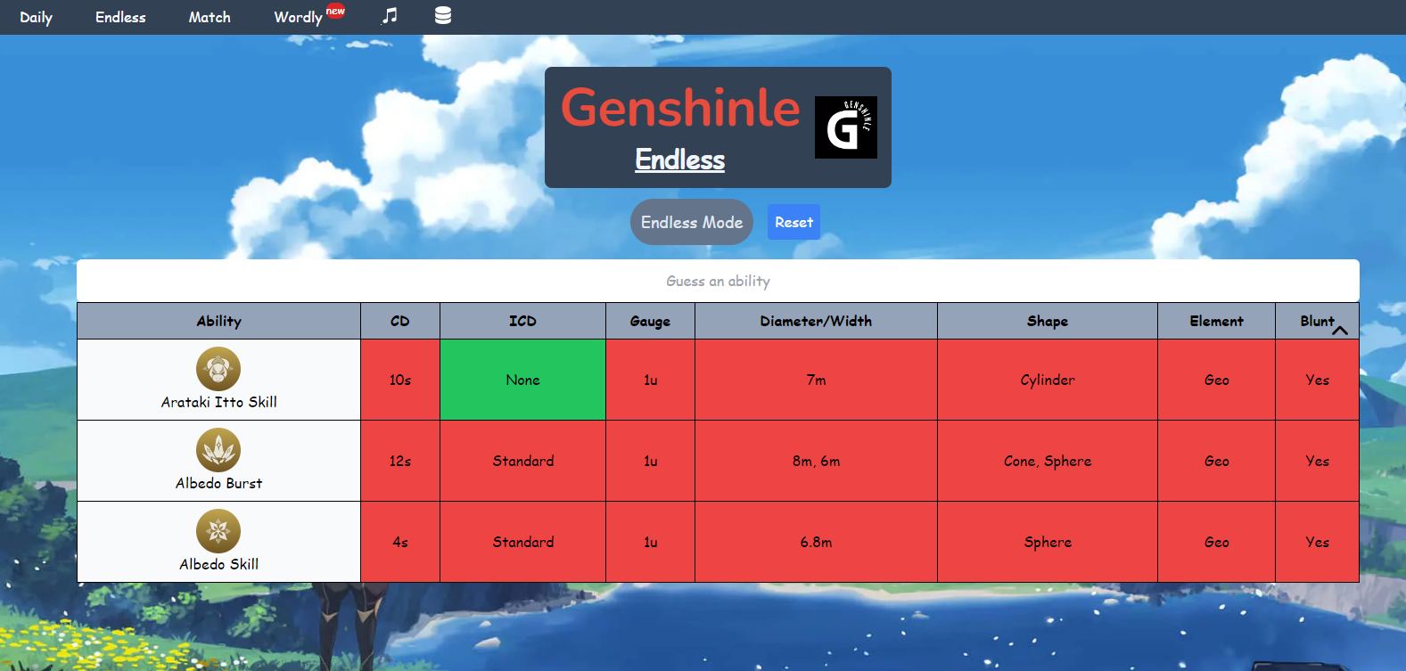Click Geo element in Albedo Skill row
This screenshot has height=671, width=1406.
[1216, 542]
